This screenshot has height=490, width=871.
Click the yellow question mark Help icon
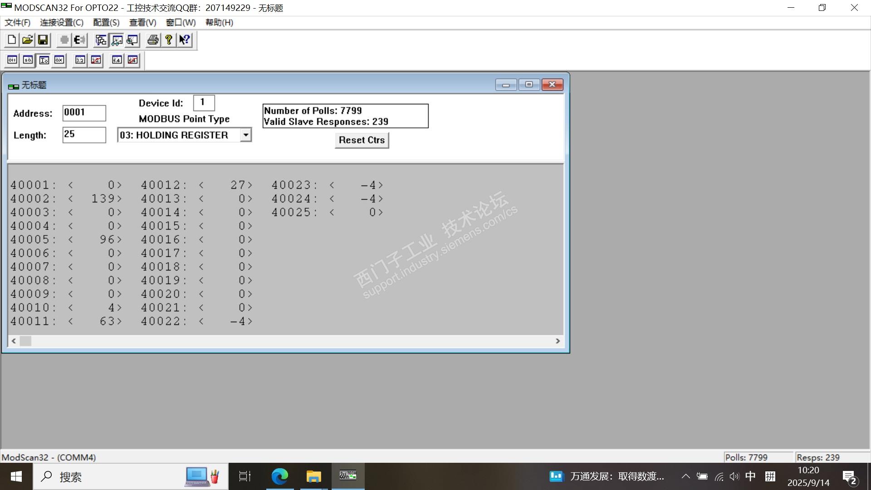coord(169,40)
